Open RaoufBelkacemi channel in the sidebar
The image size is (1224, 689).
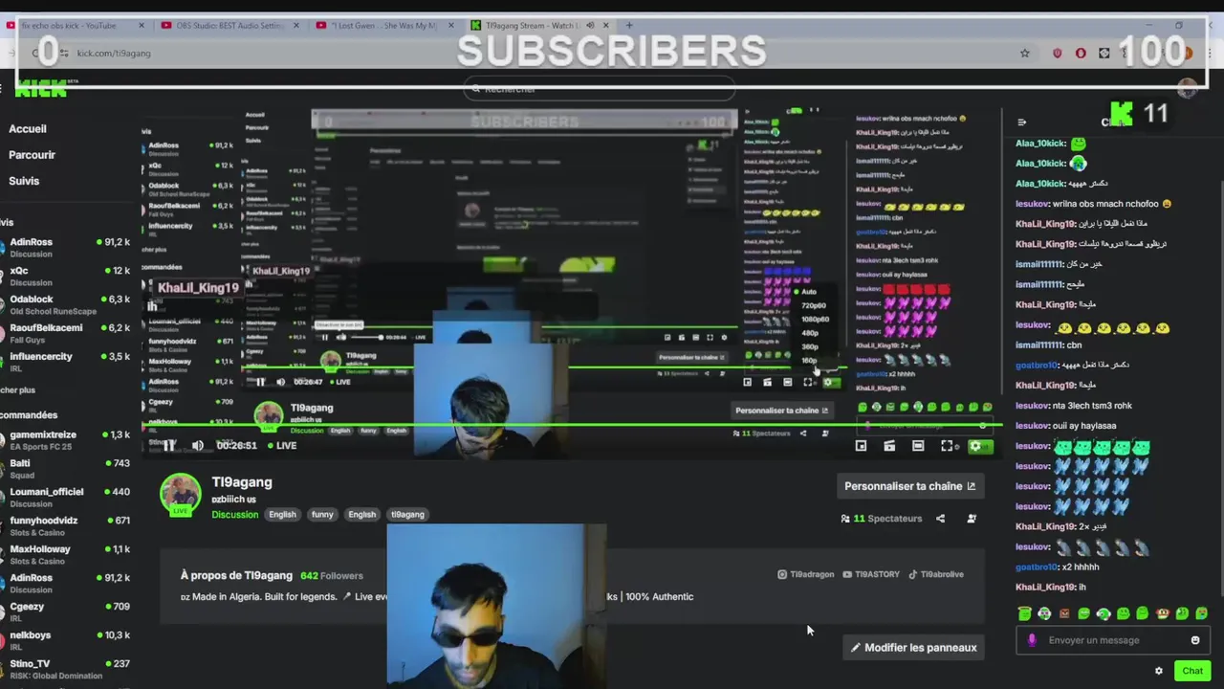coord(67,333)
